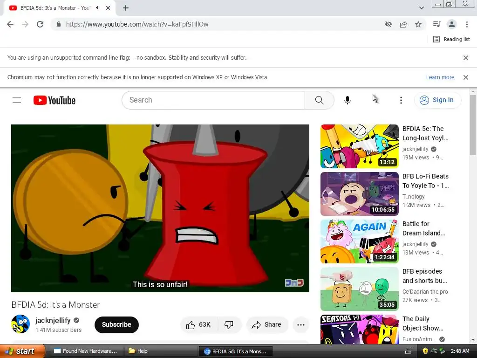
Task: Open BFDIA 5e thumbnail in sidebar
Action: [x=359, y=146]
